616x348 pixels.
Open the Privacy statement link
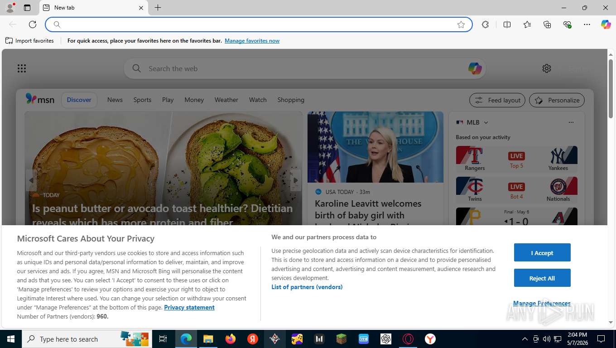tap(189, 307)
